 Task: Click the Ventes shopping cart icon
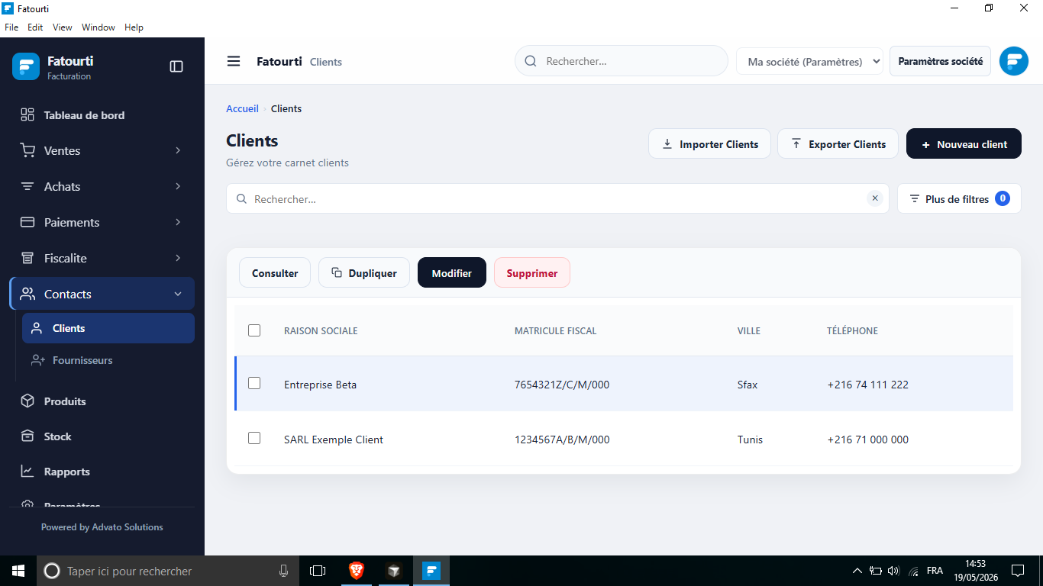[x=27, y=150]
